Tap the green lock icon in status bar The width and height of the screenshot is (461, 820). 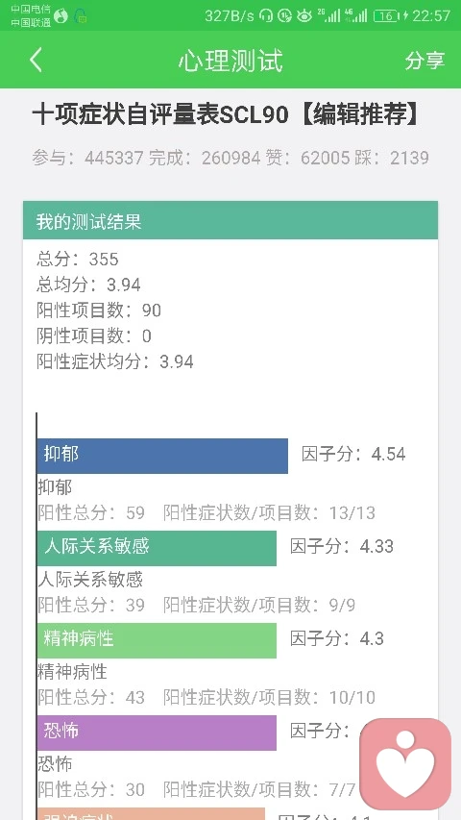[81, 15]
